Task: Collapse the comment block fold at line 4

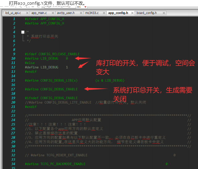Action: [23, 32]
